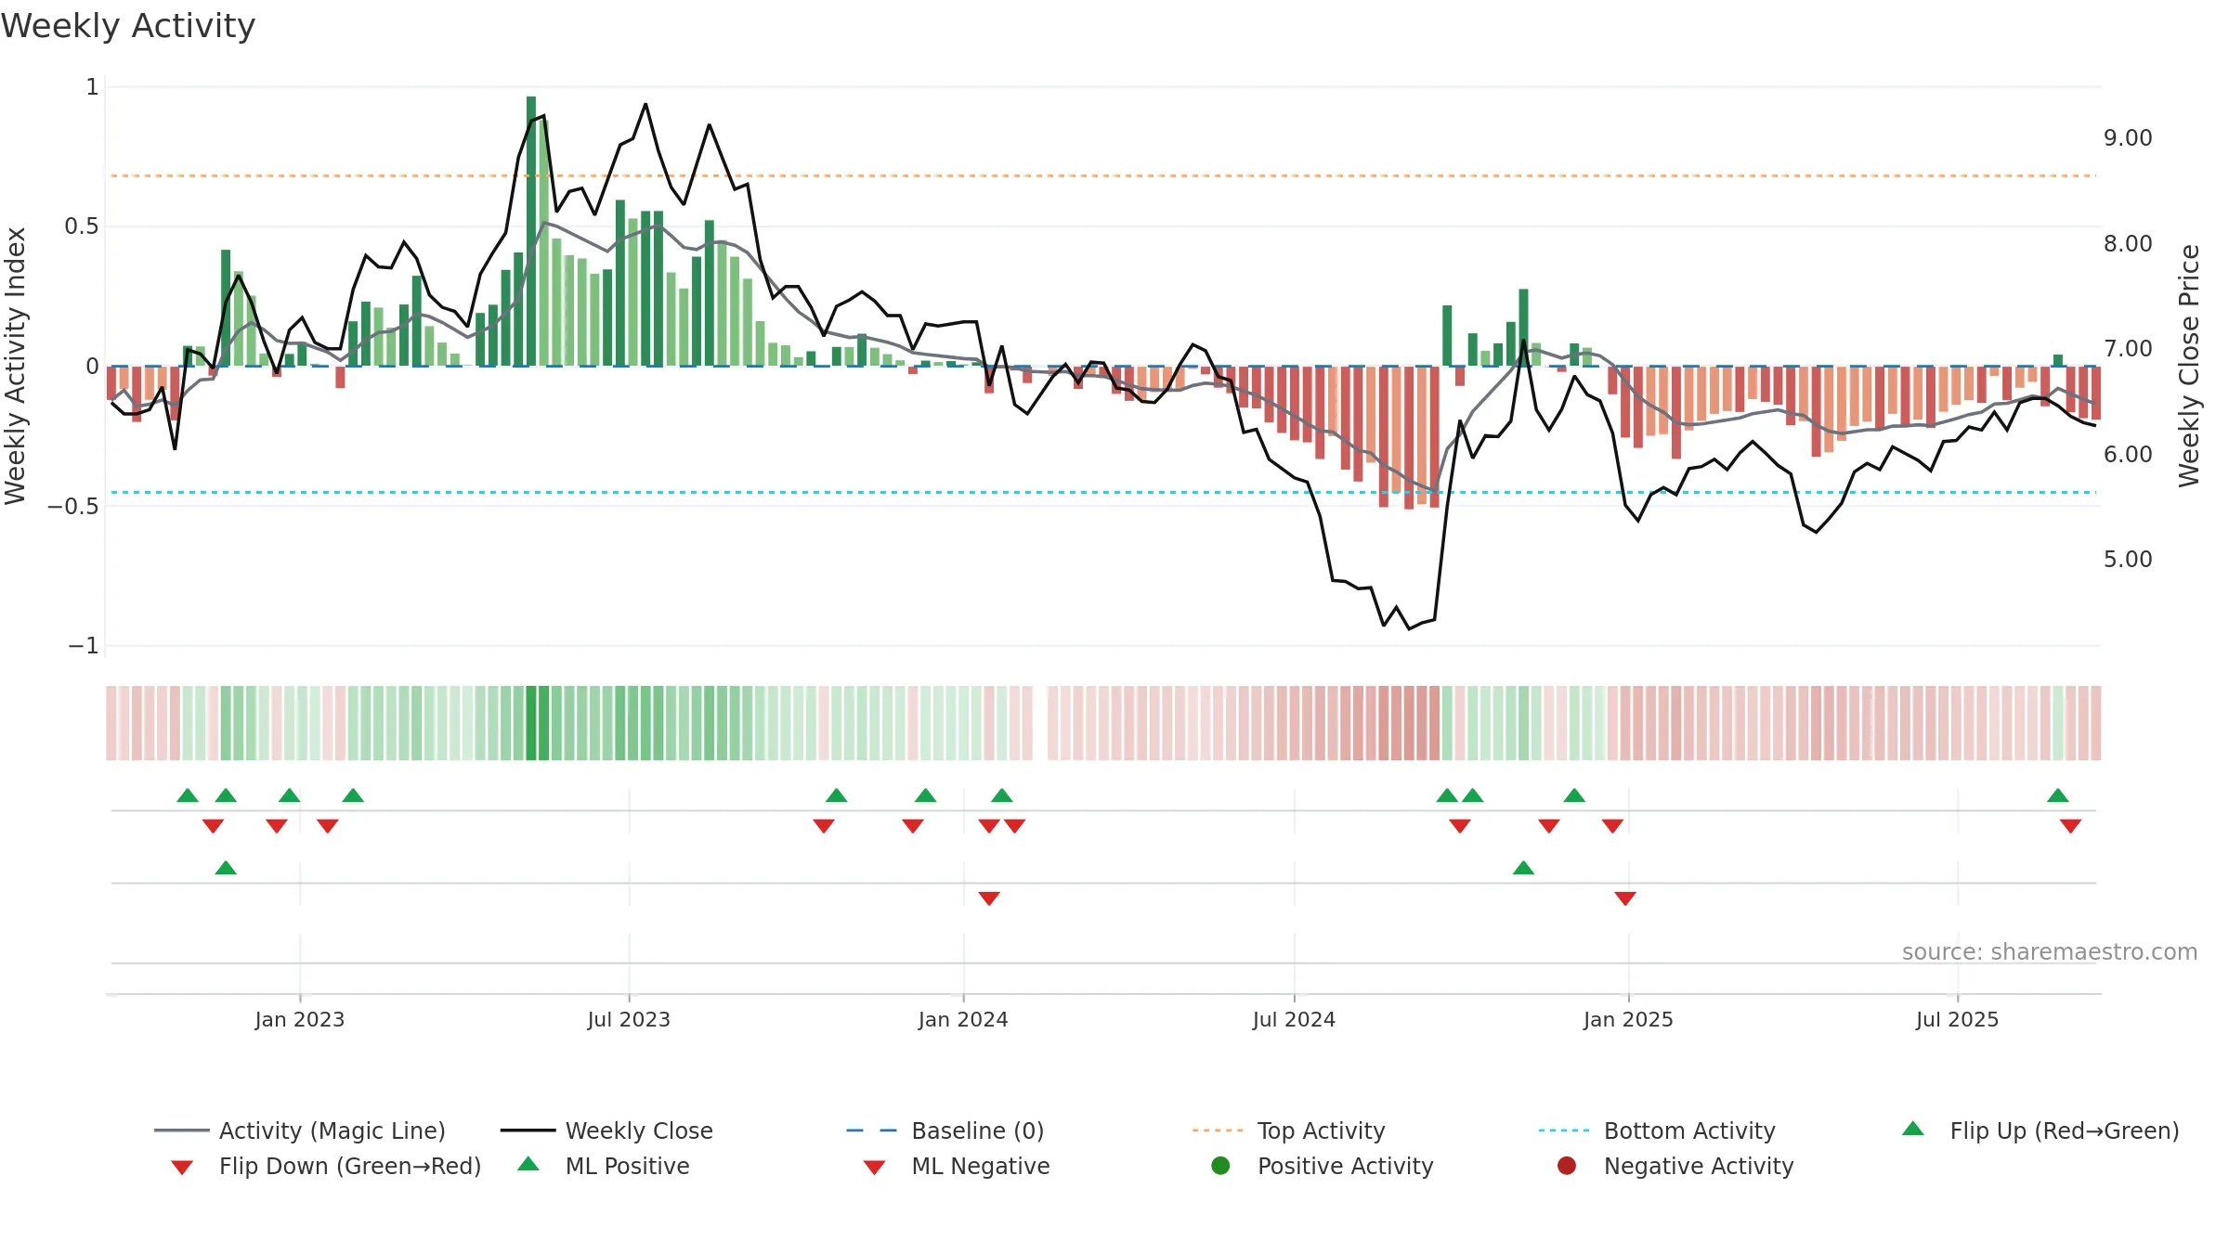Click the Positive Activity green legend dot
The image size is (2229, 1253).
coord(1220,1166)
